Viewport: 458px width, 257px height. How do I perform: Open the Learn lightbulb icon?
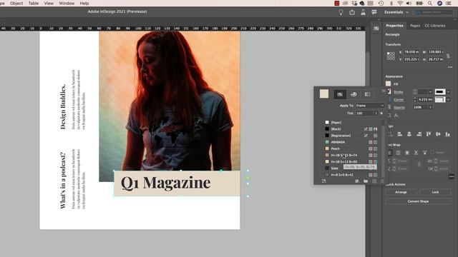(x=341, y=12)
